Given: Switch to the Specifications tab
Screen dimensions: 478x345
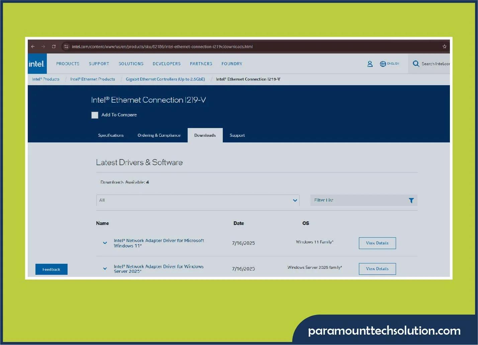Looking at the screenshot, I should 111,135.
